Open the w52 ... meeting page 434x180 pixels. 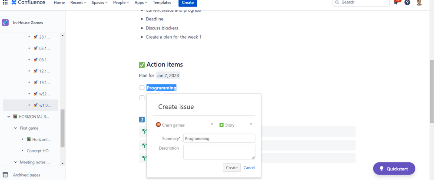(x=45, y=94)
